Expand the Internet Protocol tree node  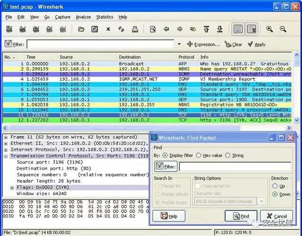click(6, 150)
